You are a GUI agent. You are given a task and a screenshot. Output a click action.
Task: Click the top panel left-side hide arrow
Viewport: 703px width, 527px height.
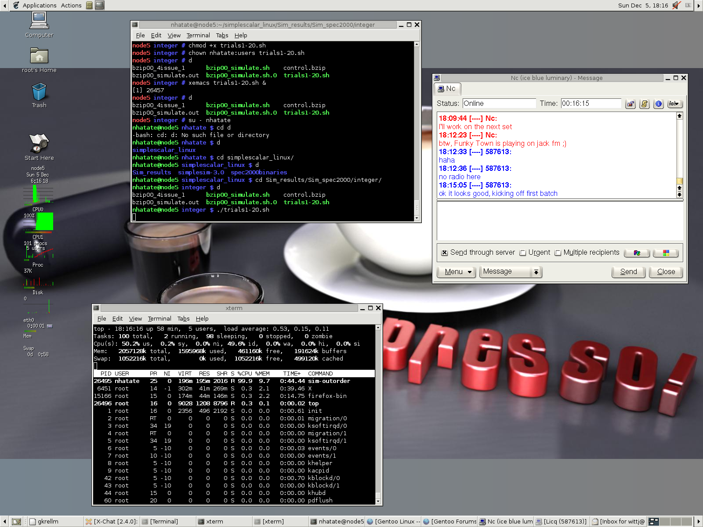(x=4, y=5)
